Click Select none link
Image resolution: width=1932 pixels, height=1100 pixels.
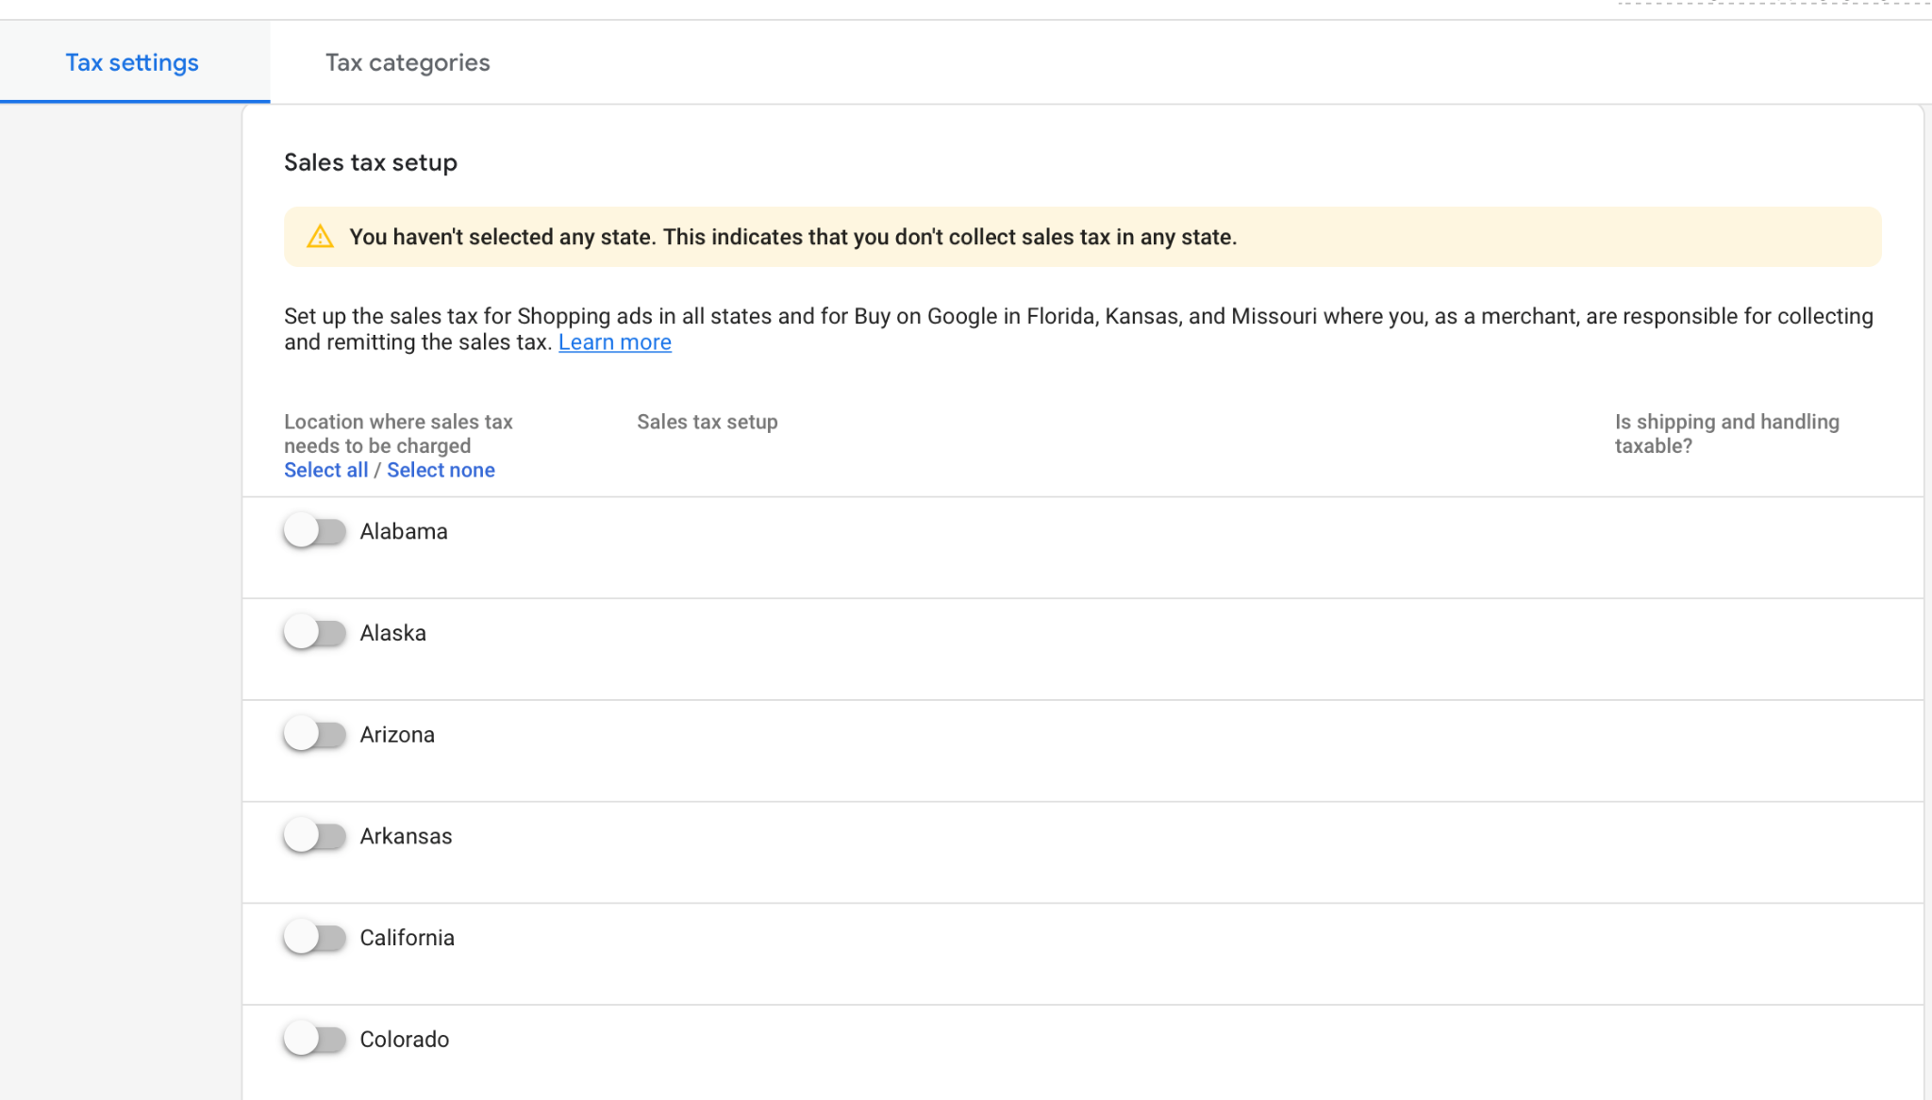tap(441, 470)
